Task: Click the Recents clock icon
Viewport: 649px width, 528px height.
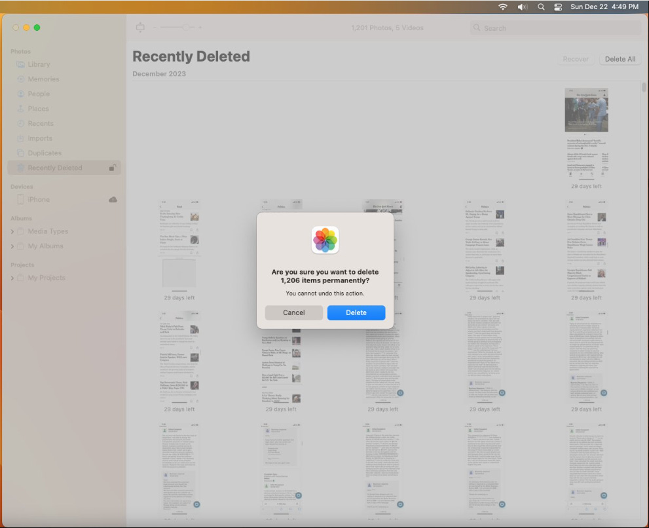Action: pos(20,123)
